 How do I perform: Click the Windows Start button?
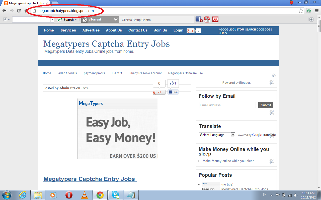click(x=7, y=195)
